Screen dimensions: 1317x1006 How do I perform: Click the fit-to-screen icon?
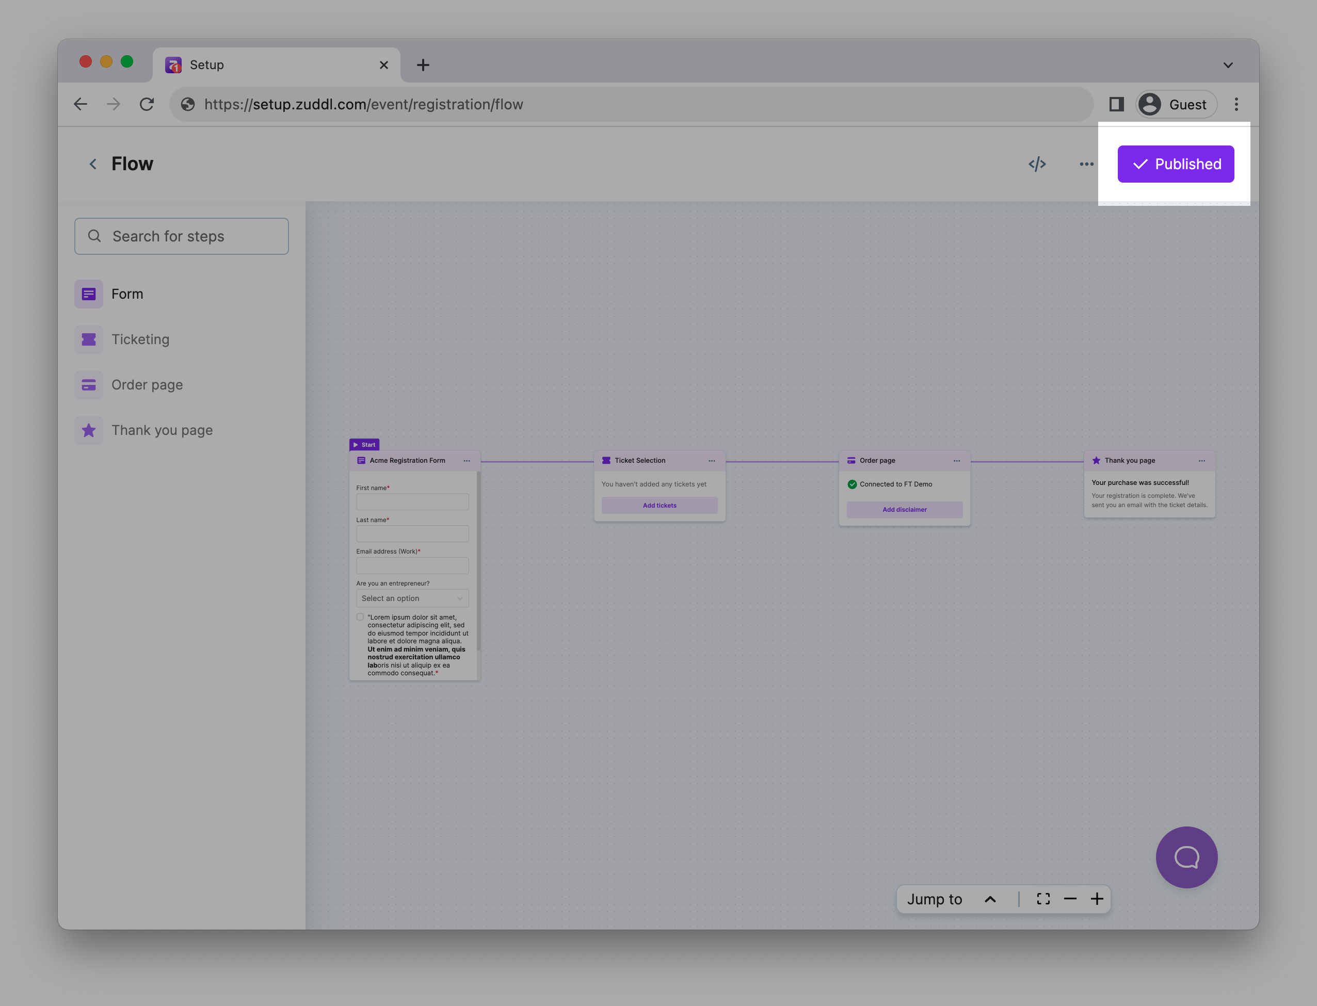1042,899
